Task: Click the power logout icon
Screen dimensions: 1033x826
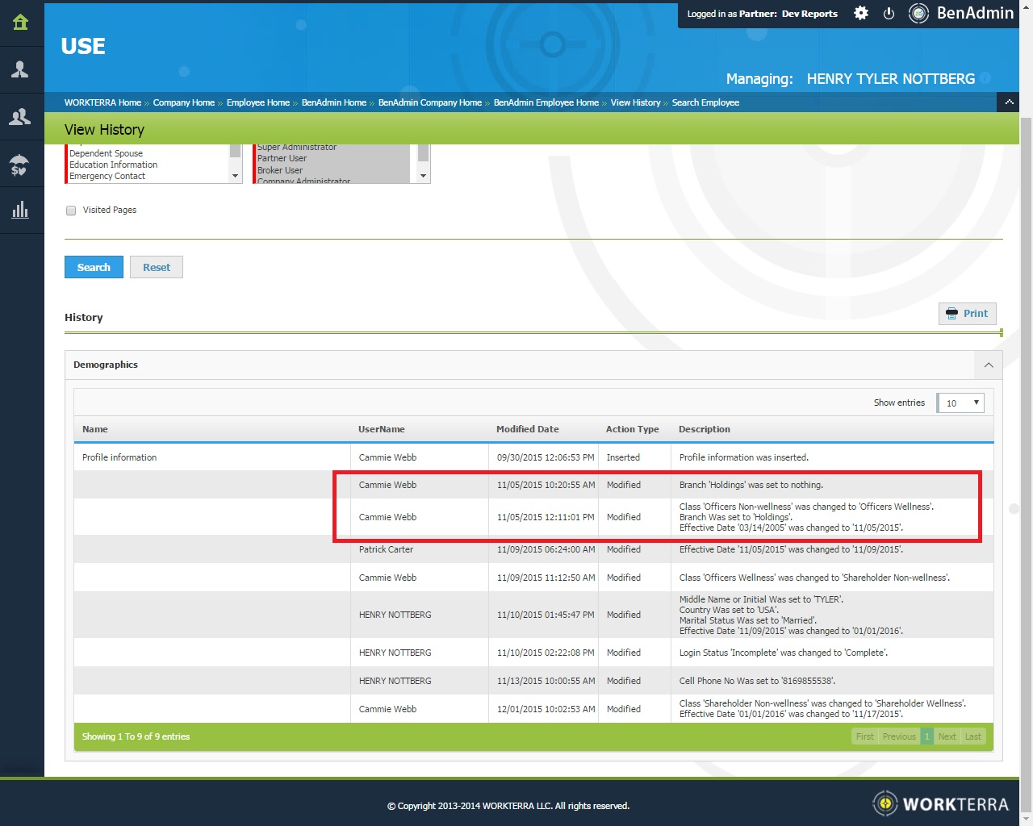Action: click(x=889, y=14)
